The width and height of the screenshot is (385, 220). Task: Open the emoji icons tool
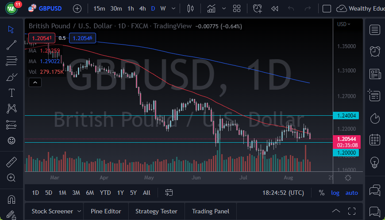point(12,141)
